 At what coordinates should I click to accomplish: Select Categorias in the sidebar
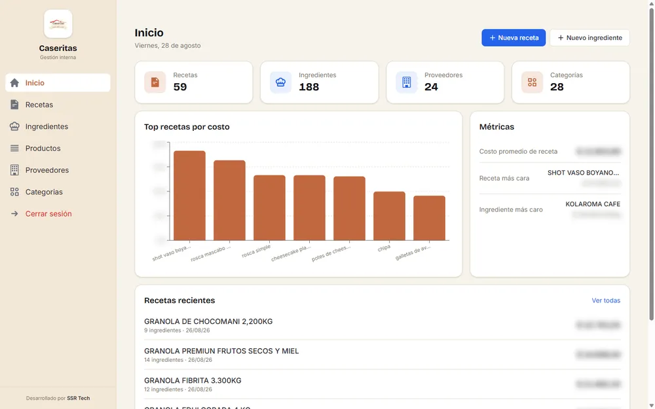click(58, 192)
